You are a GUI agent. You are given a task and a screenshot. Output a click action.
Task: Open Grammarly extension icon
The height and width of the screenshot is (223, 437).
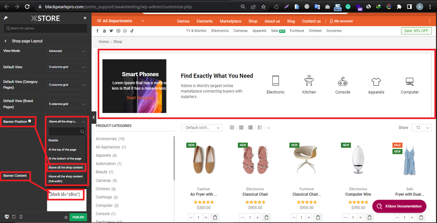[x=348, y=6]
